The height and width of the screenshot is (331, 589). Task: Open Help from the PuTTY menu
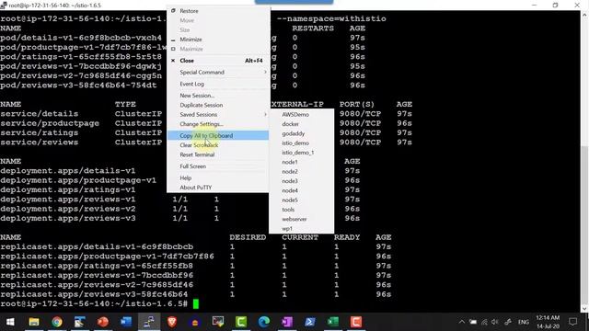218,177
